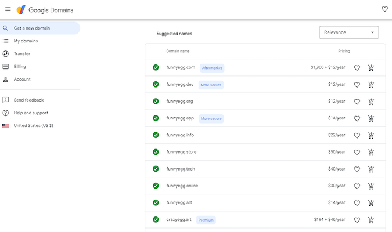Image resolution: width=392 pixels, height=232 pixels.
Task: Add funnyegg.com to cart
Action: coord(371,68)
